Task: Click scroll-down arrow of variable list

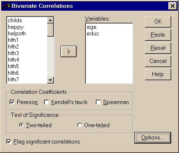Action: click(50, 80)
